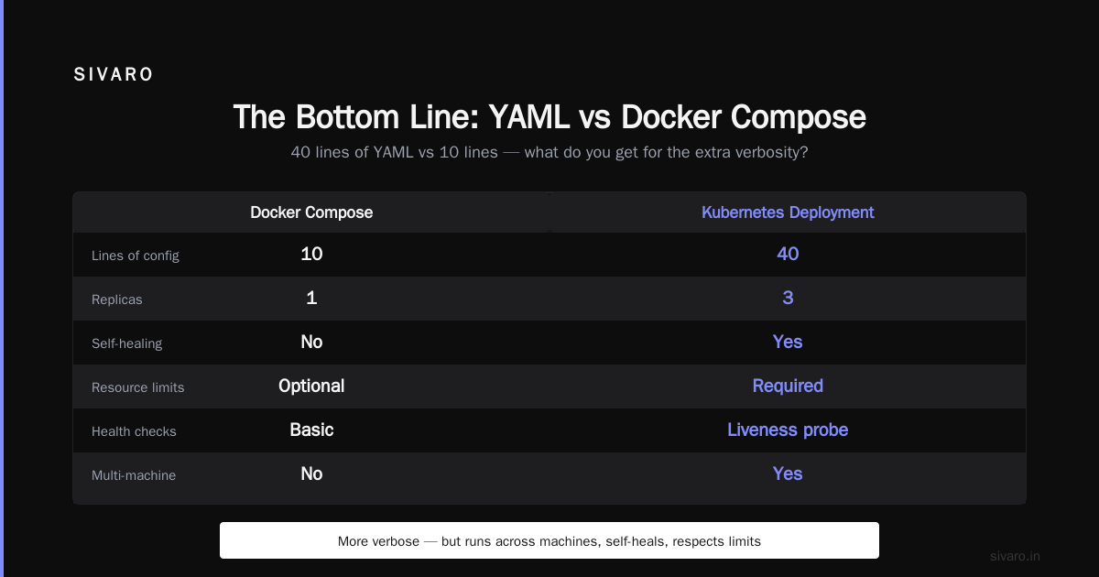Screen dimensions: 1099x577
Task: Click the Lines of config row label
Action: [x=136, y=256]
